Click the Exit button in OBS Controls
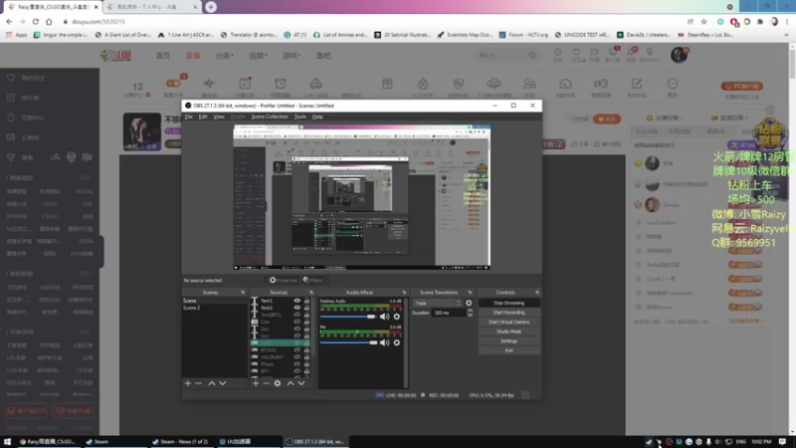 (508, 350)
